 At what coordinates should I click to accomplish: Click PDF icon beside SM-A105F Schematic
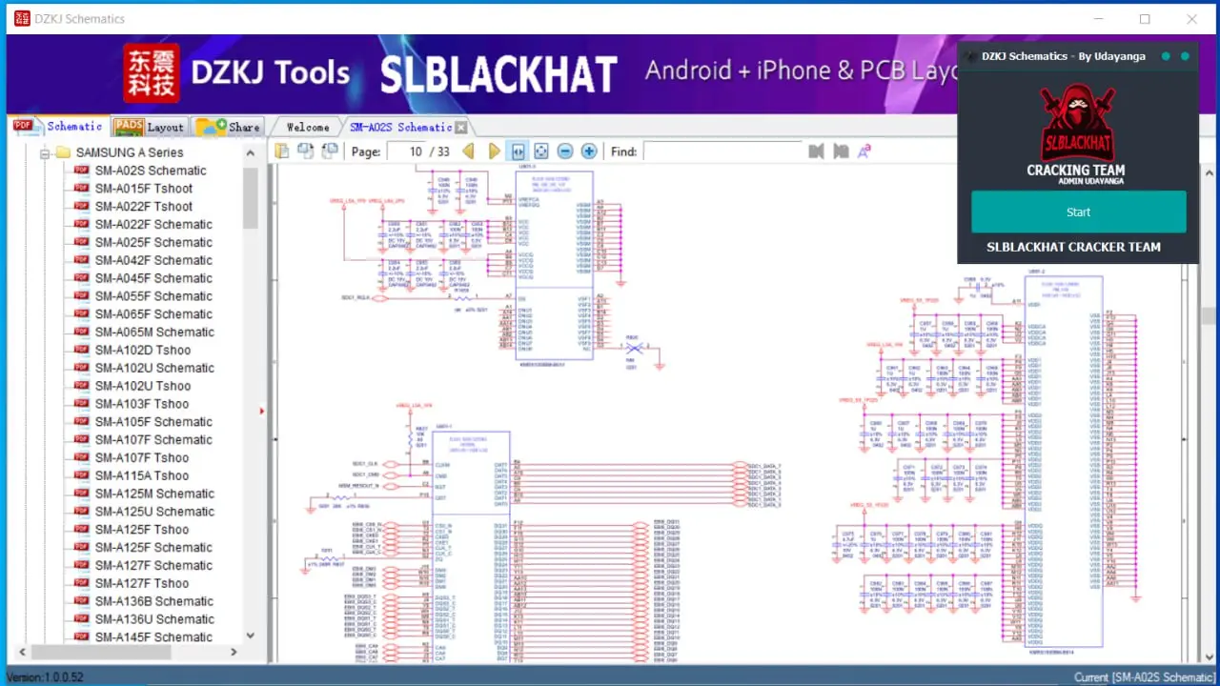pyautogui.click(x=81, y=422)
